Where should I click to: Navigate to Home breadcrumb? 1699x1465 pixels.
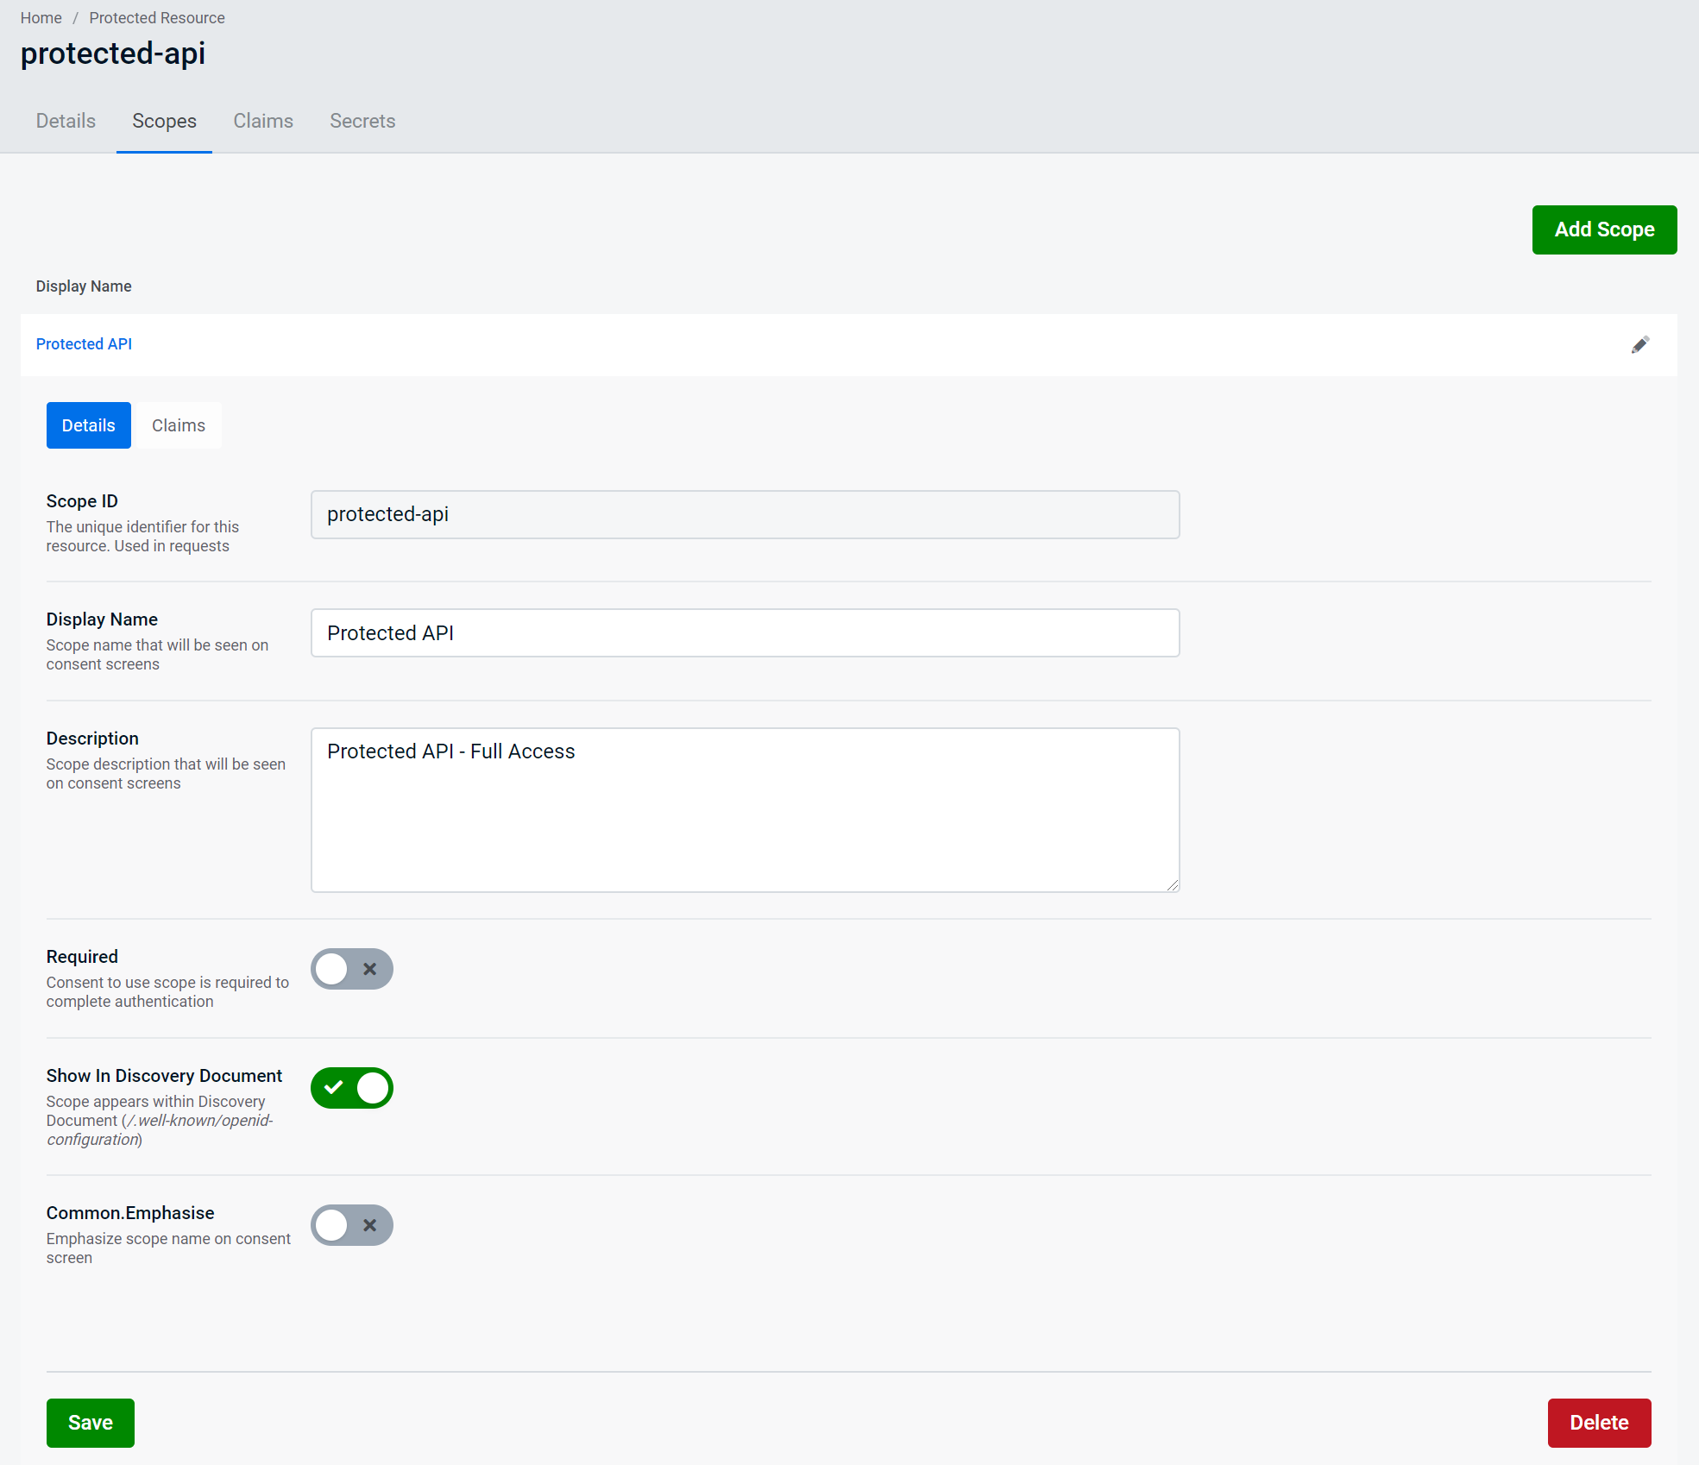tap(41, 18)
